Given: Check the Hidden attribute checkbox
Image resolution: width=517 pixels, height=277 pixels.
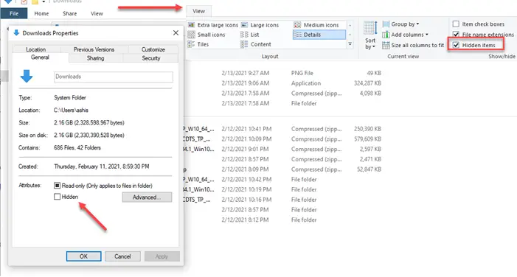Looking at the screenshot, I should pyautogui.click(x=57, y=197).
